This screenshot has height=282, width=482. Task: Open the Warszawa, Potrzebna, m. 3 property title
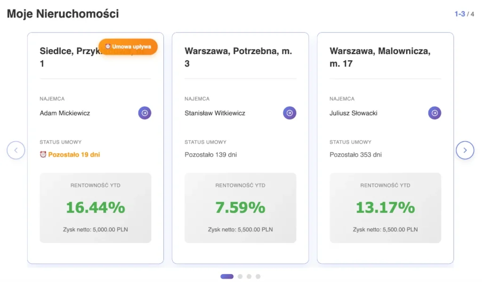click(x=238, y=57)
